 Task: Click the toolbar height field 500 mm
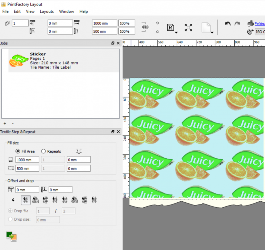[x=105, y=31]
